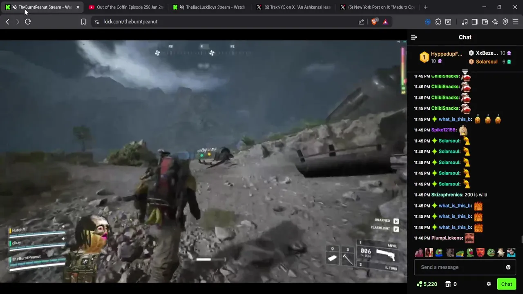Viewport: 523px width, 294px height.
Task: Open the Brave Wallet icon
Action: click(485, 22)
